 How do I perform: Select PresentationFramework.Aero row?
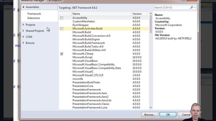tap(104, 93)
